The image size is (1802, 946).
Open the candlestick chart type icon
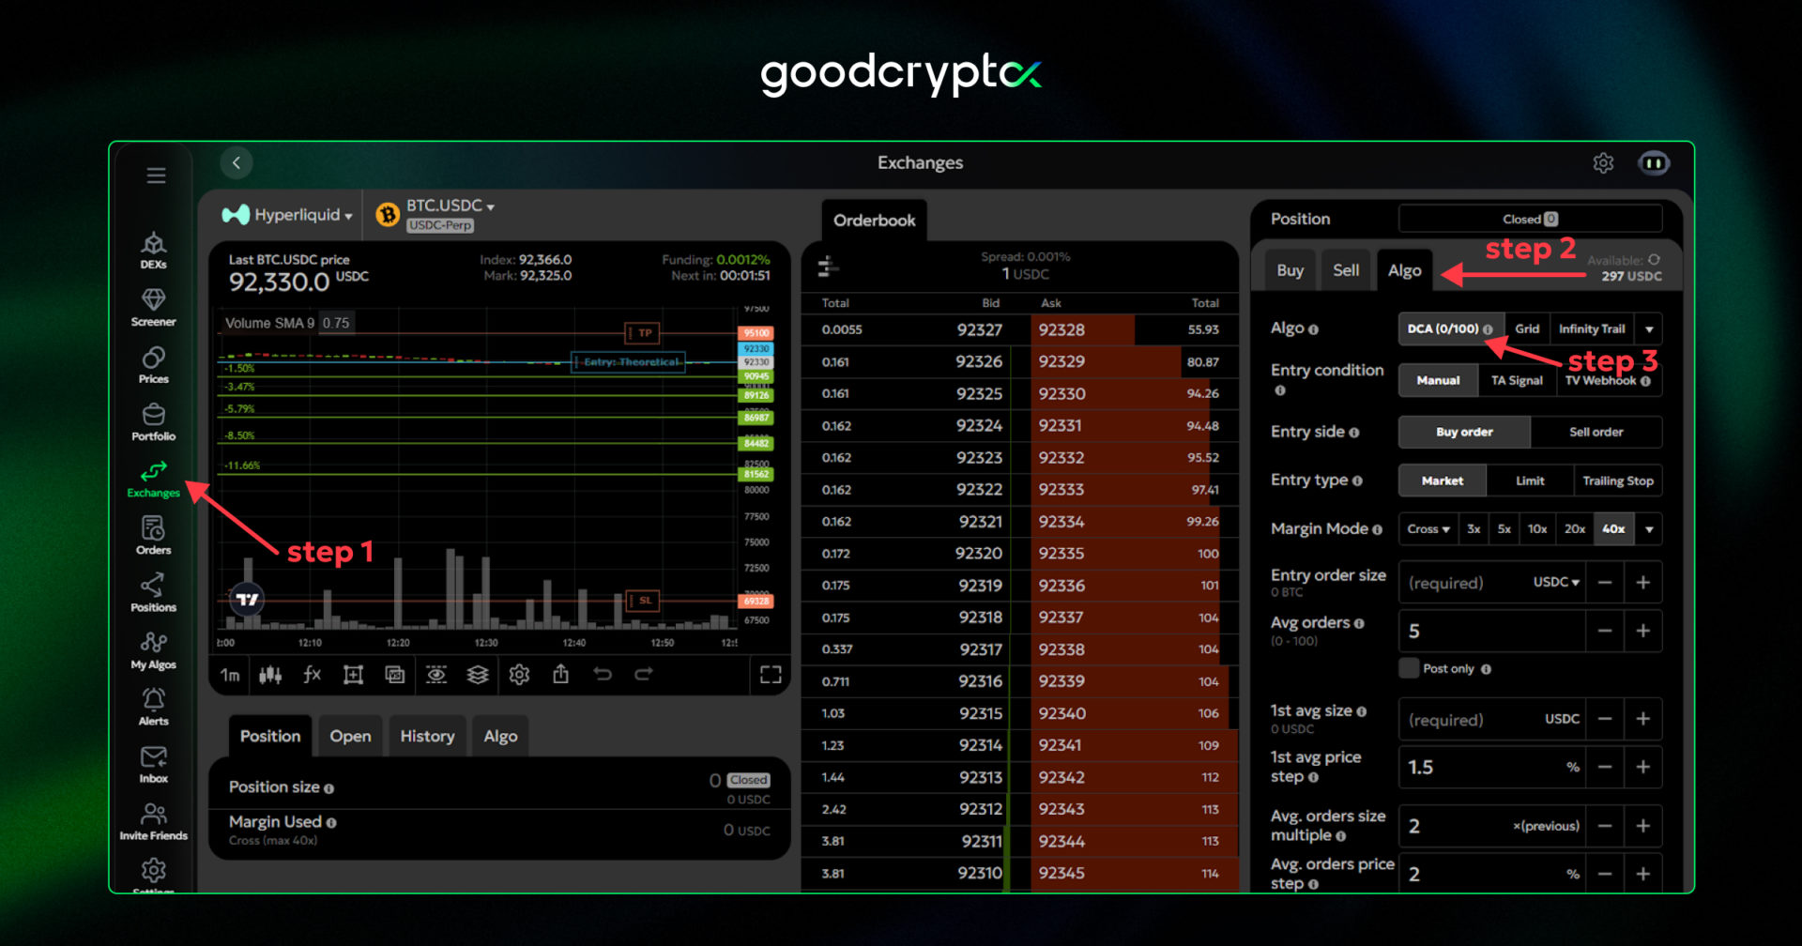click(270, 675)
